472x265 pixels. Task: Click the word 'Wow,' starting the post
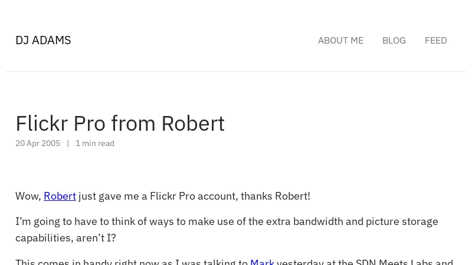click(28, 196)
